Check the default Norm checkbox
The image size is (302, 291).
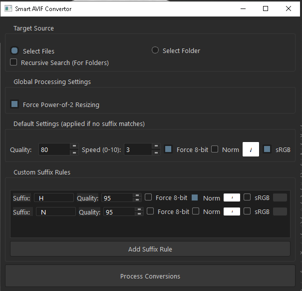(x=215, y=149)
